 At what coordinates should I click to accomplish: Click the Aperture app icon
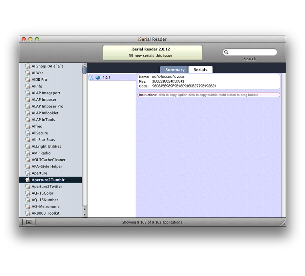(28, 173)
